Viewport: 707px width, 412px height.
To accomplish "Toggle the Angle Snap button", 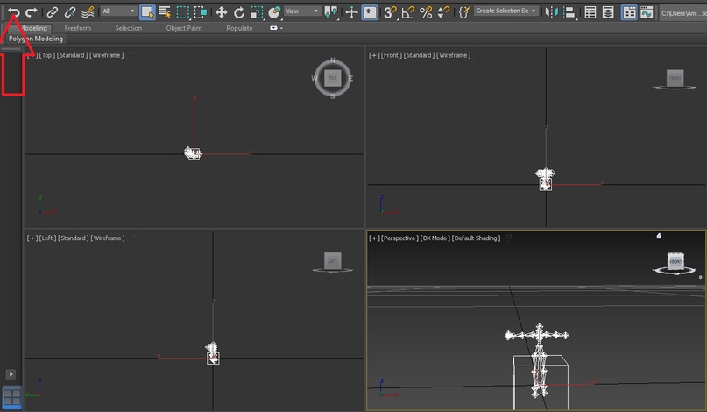I will pyautogui.click(x=408, y=11).
